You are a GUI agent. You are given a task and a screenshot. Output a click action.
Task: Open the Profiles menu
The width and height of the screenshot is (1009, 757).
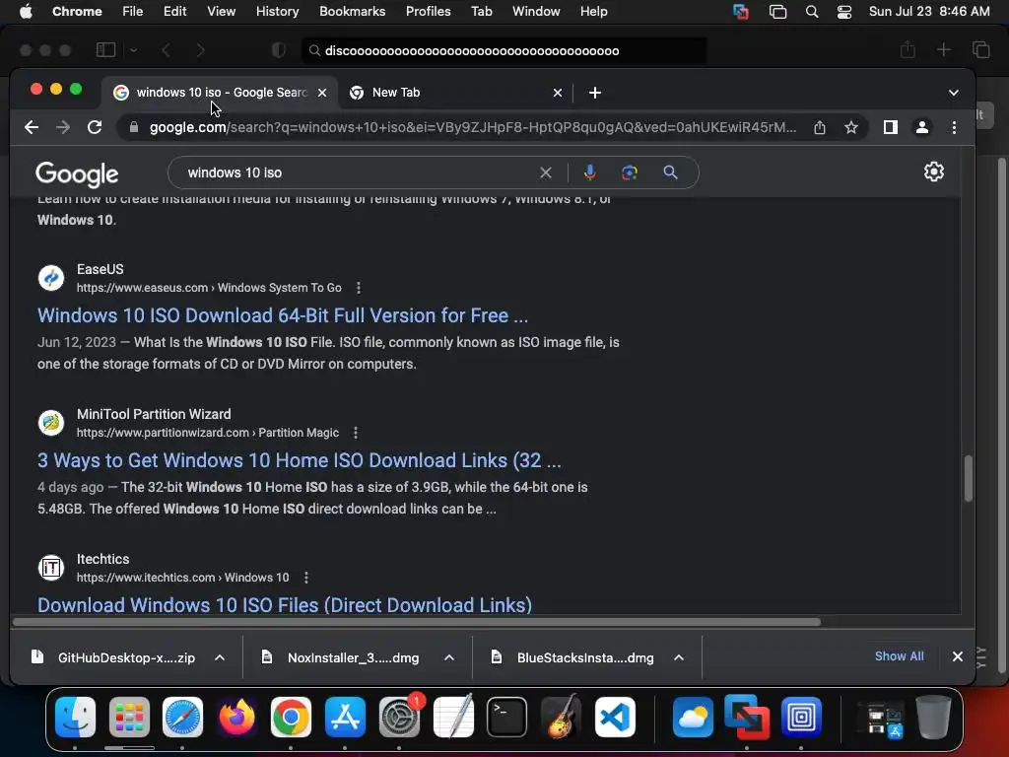click(428, 12)
